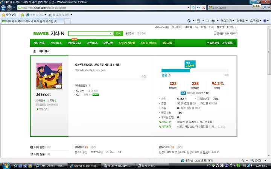Click the compatibility view icon
This screenshot has height=169, width=271.
193,8
